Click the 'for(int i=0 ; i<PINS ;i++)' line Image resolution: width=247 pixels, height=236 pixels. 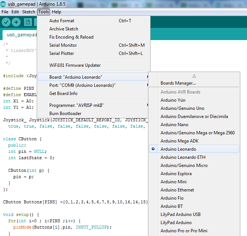tap(45, 221)
